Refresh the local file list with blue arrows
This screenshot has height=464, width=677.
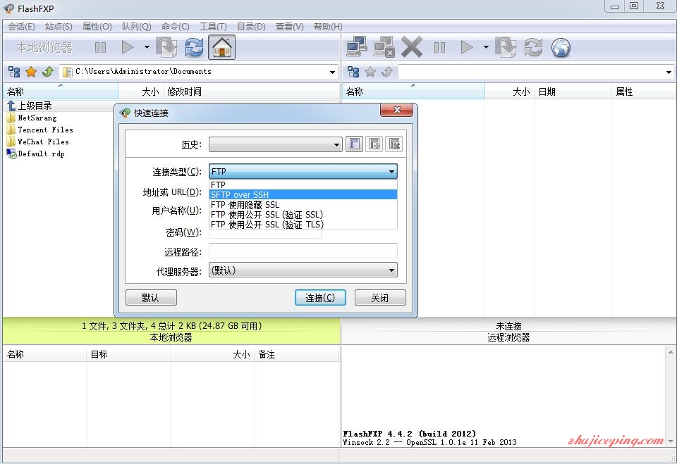(194, 47)
